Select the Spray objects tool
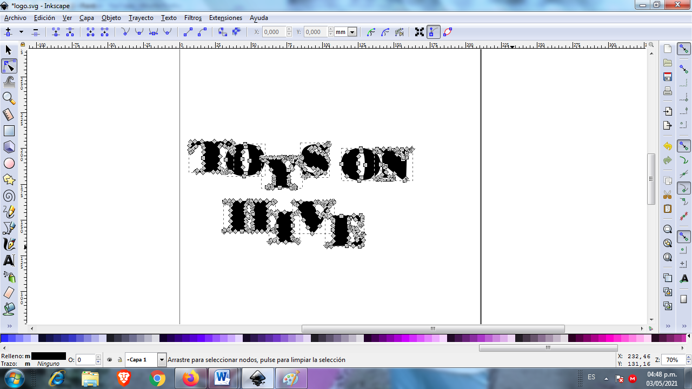Image resolution: width=692 pixels, height=389 pixels. [x=9, y=277]
